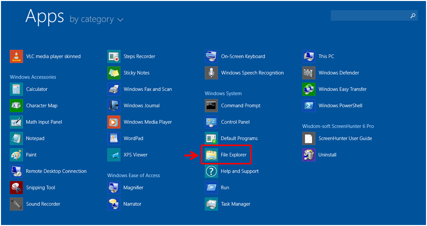Click the 'Windows Speech Recognition' label
This screenshot has height=226, width=427.
[252, 73]
